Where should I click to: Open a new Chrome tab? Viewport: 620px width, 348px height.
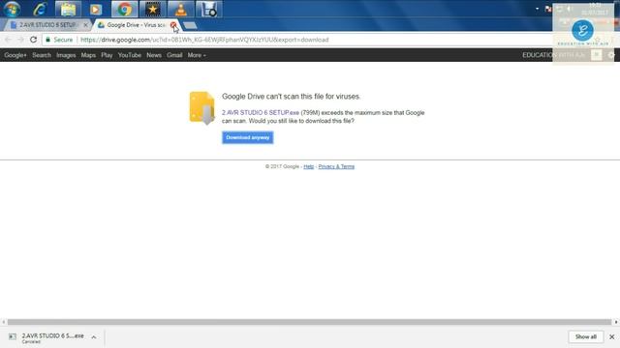[x=190, y=26]
